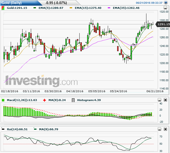
Task: Click the Rsi(14):66.51 label
Action: point(17,129)
